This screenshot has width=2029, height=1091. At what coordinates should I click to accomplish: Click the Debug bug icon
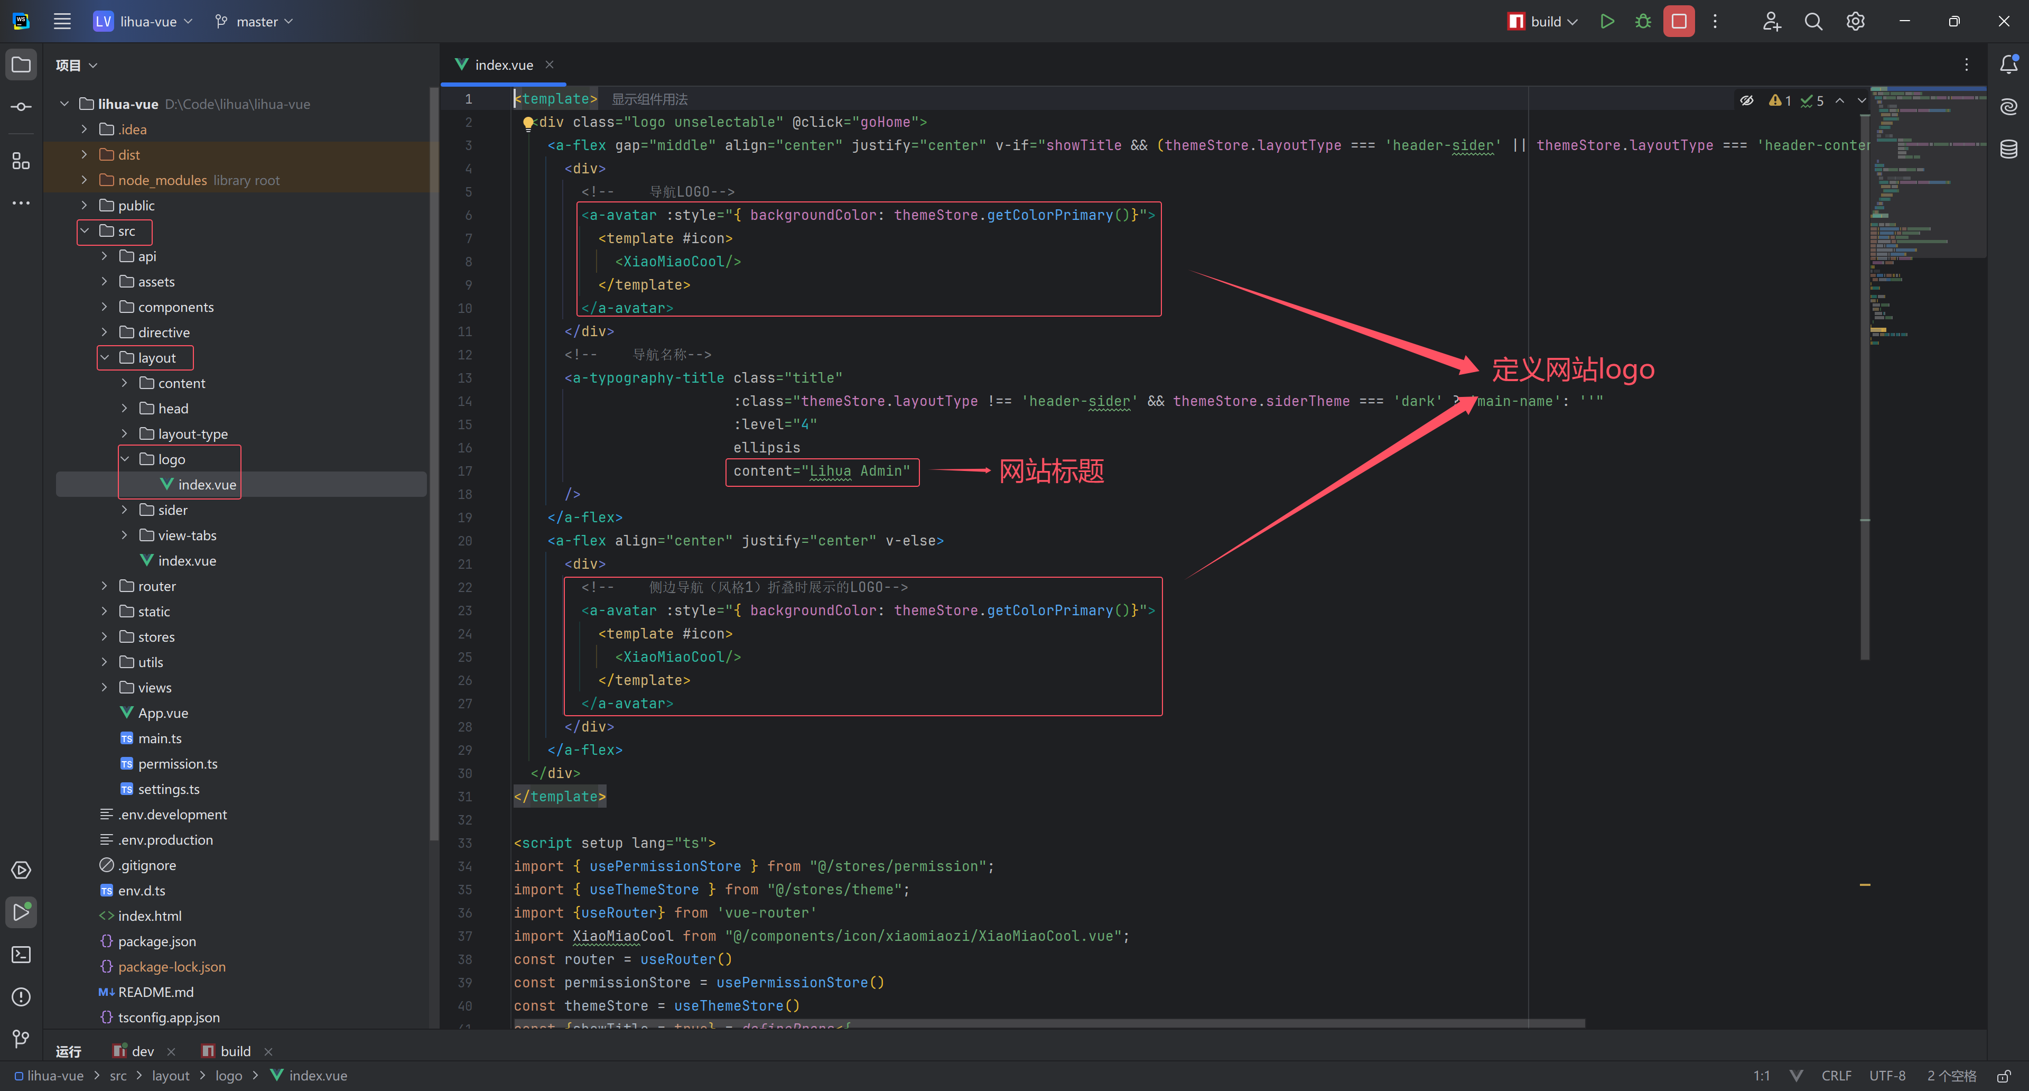click(1643, 21)
